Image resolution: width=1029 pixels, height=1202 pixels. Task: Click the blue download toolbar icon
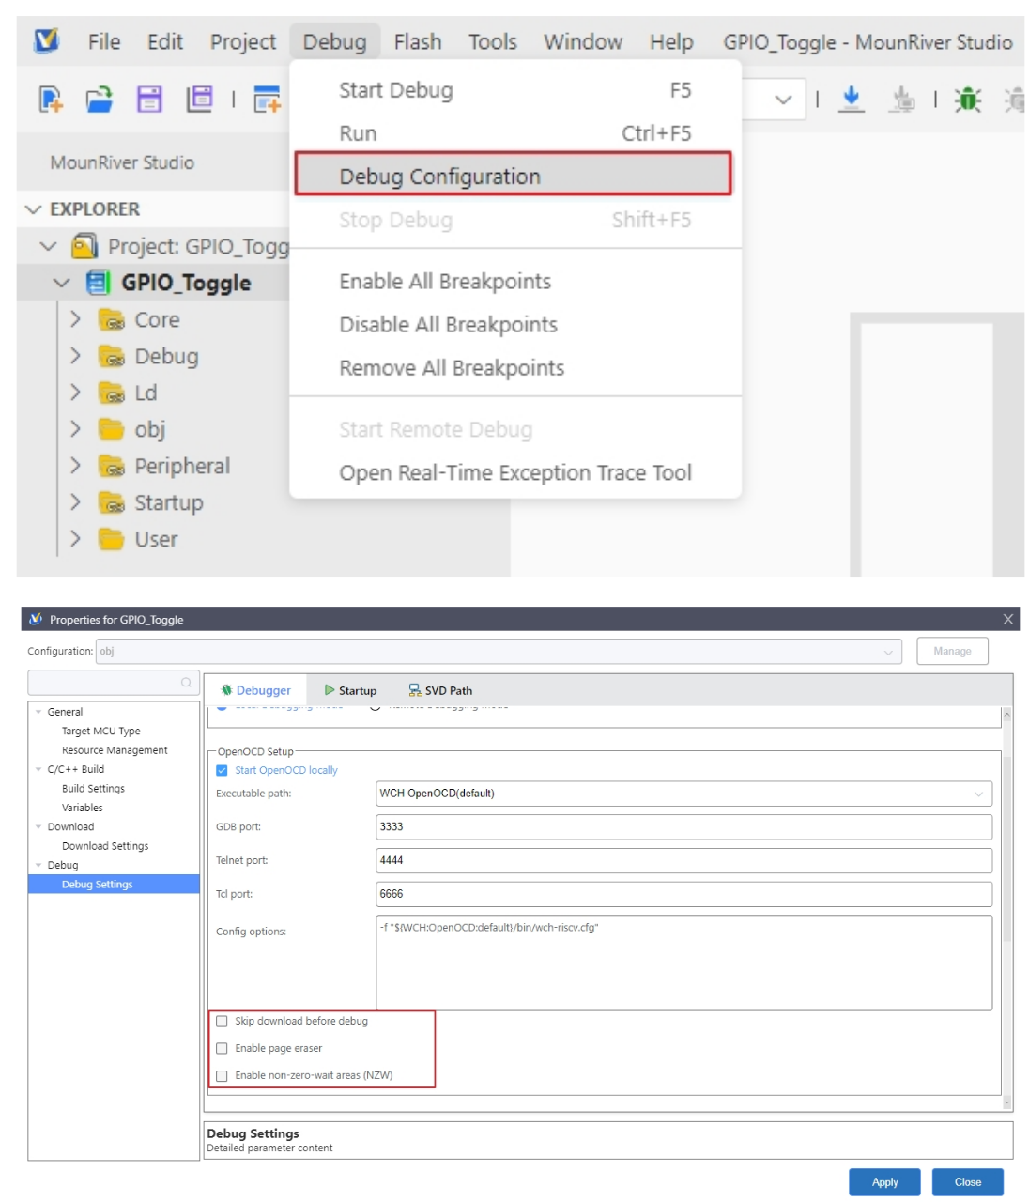coord(852,99)
